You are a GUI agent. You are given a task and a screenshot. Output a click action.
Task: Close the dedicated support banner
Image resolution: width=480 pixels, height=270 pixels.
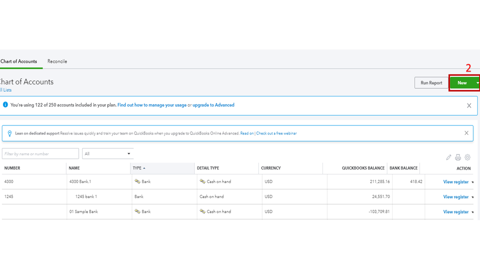(466, 133)
